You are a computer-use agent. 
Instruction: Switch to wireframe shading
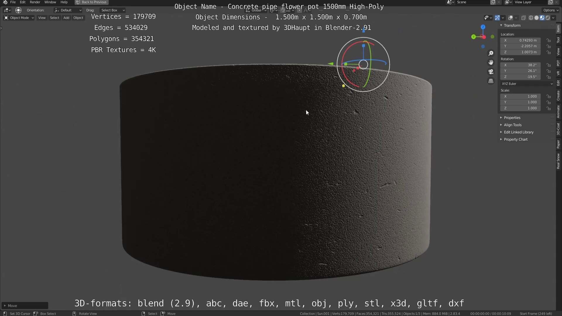point(531,18)
